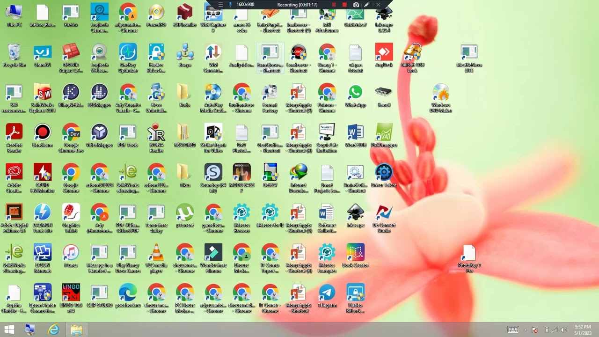
Task: Open File Explorer from the taskbar
Action: pyautogui.click(x=76, y=330)
